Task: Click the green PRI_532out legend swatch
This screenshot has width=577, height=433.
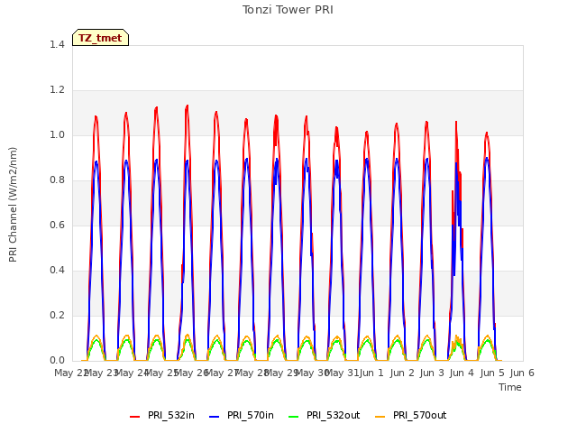Action: tap(294, 417)
